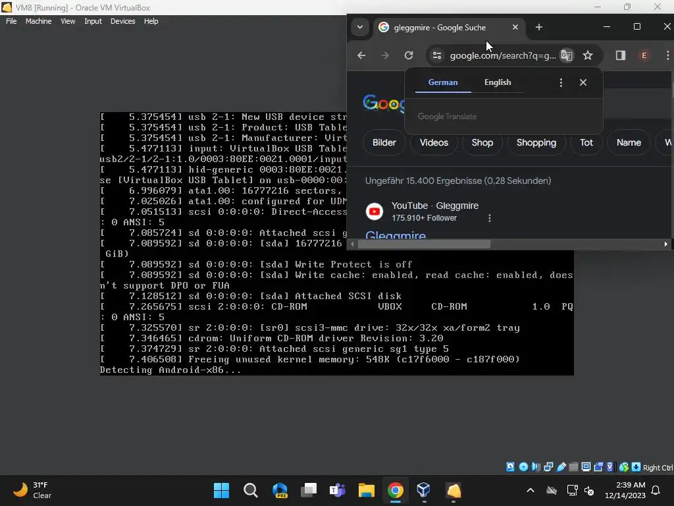The height and width of the screenshot is (506, 674).
Task: Switch to Google Chrome in taskbar
Action: 395,490
